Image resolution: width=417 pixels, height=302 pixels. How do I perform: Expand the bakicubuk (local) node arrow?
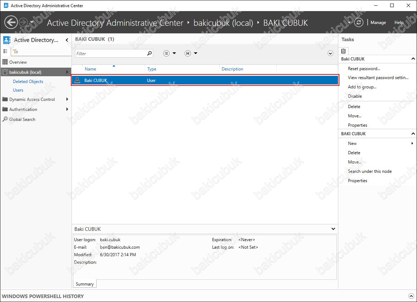[x=67, y=72]
